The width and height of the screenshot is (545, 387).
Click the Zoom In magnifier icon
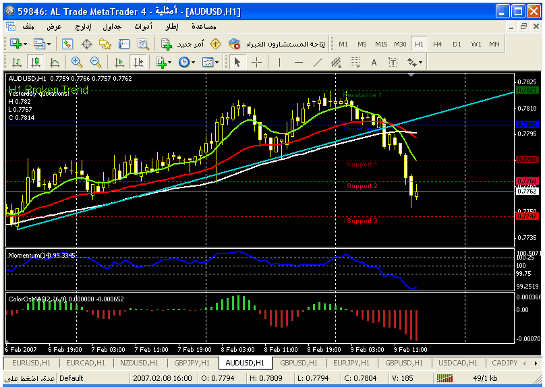[76, 62]
